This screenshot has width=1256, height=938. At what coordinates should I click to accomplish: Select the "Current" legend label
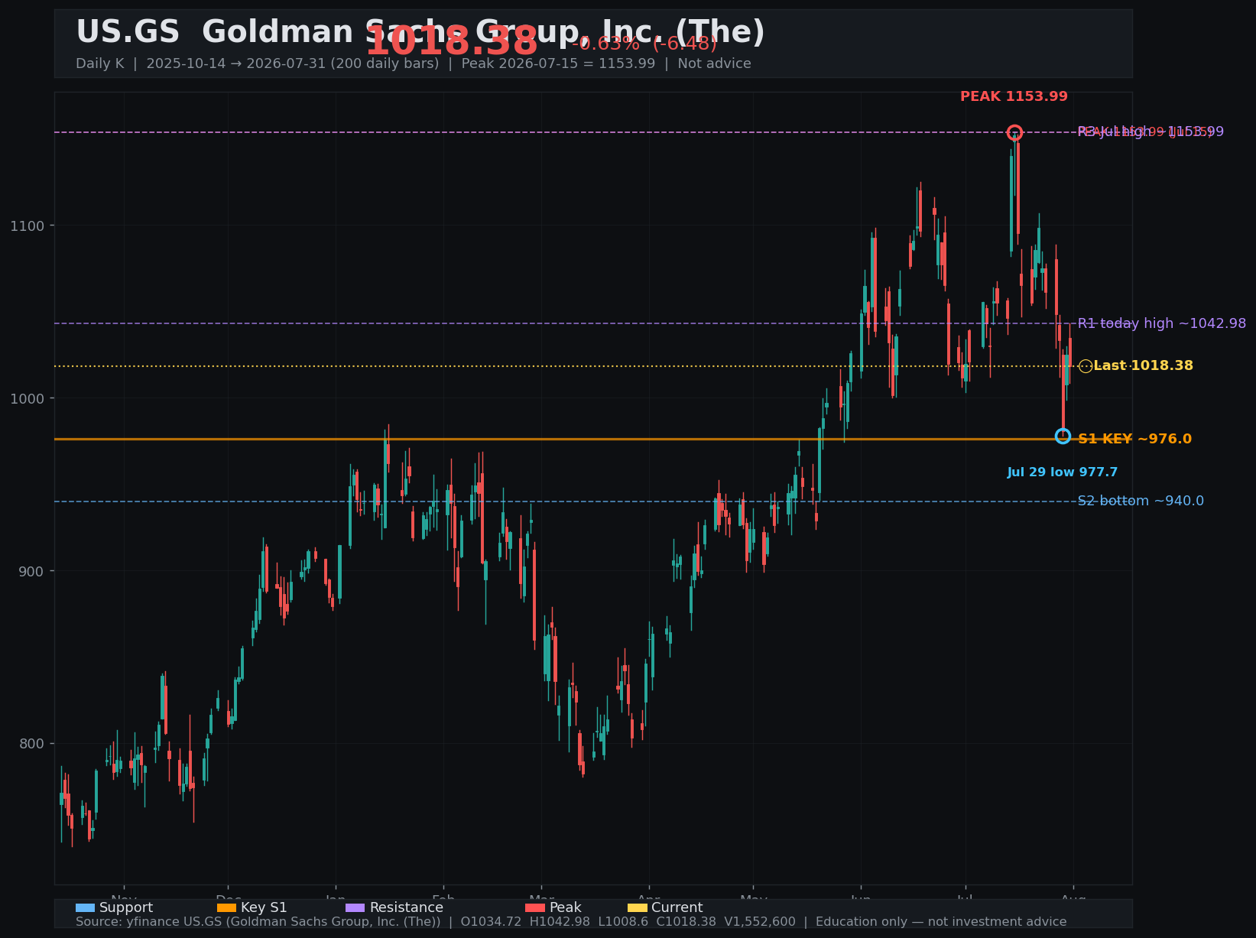tap(677, 907)
